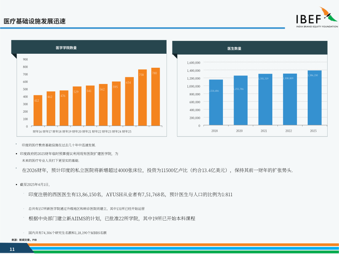This screenshot has height=254, width=339.
Task: Click the 1,308,009 data label
Action: 288,78
